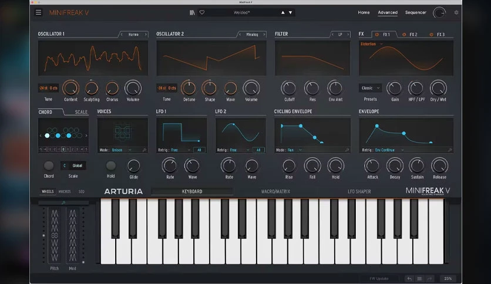
Task: Open the LFO Shaper tab
Action: [359, 191]
